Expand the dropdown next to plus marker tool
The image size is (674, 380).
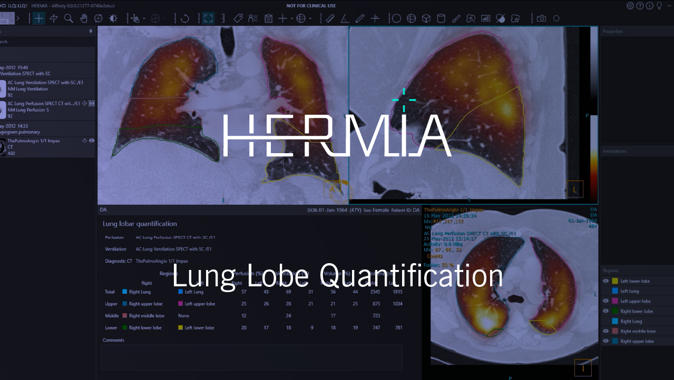(x=292, y=18)
